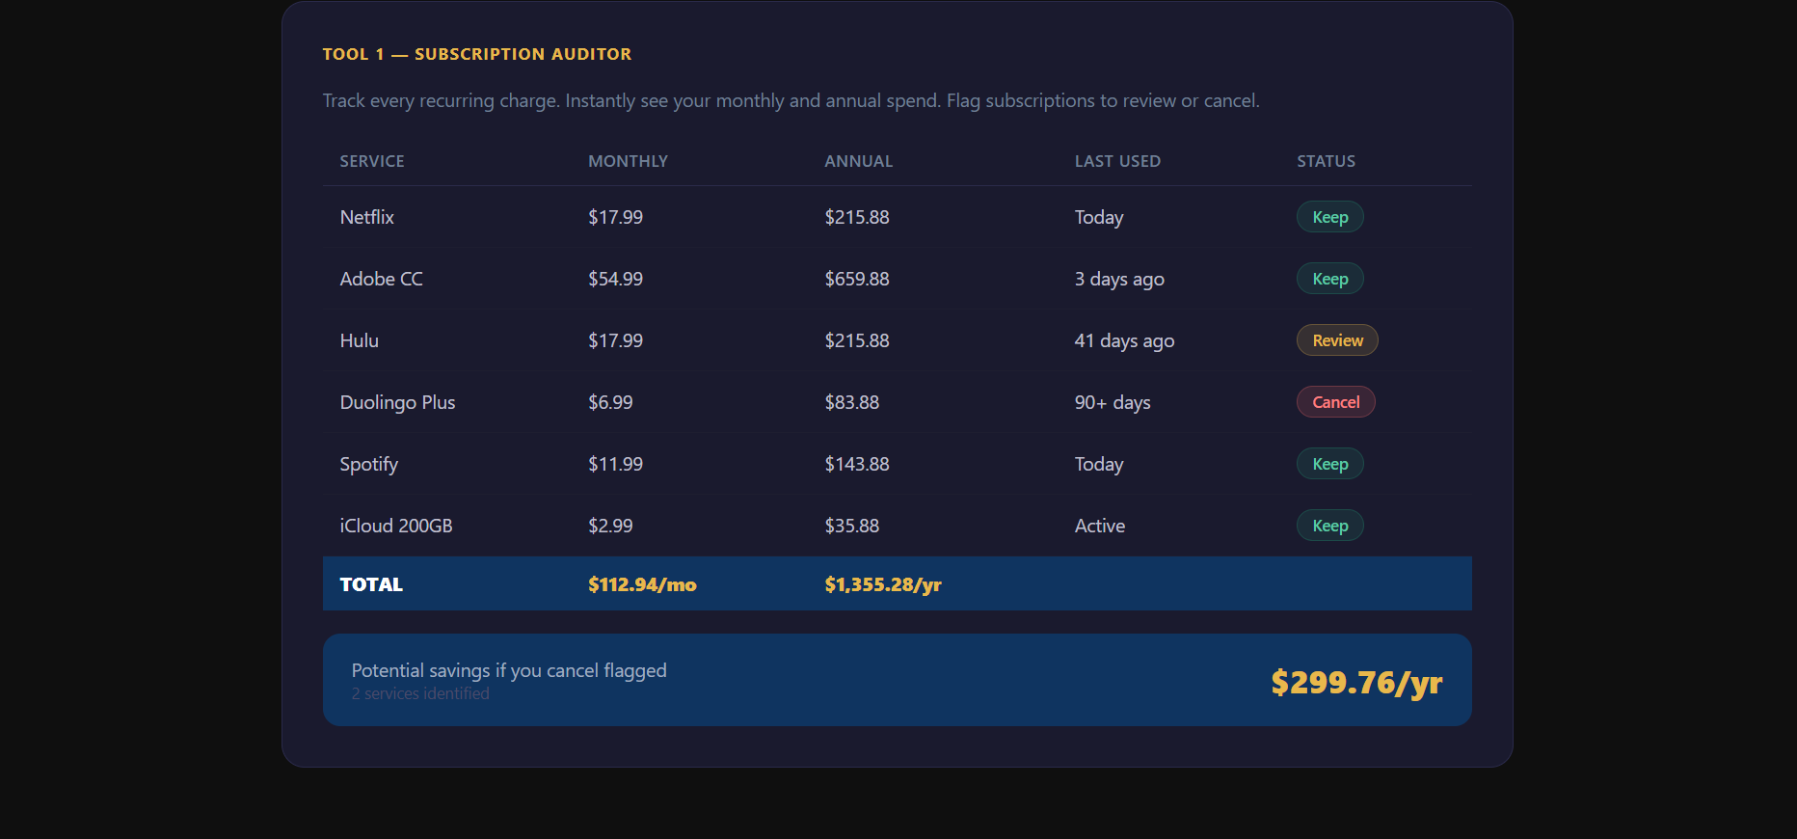Click the $1,355.28/yr total

[x=882, y=584]
